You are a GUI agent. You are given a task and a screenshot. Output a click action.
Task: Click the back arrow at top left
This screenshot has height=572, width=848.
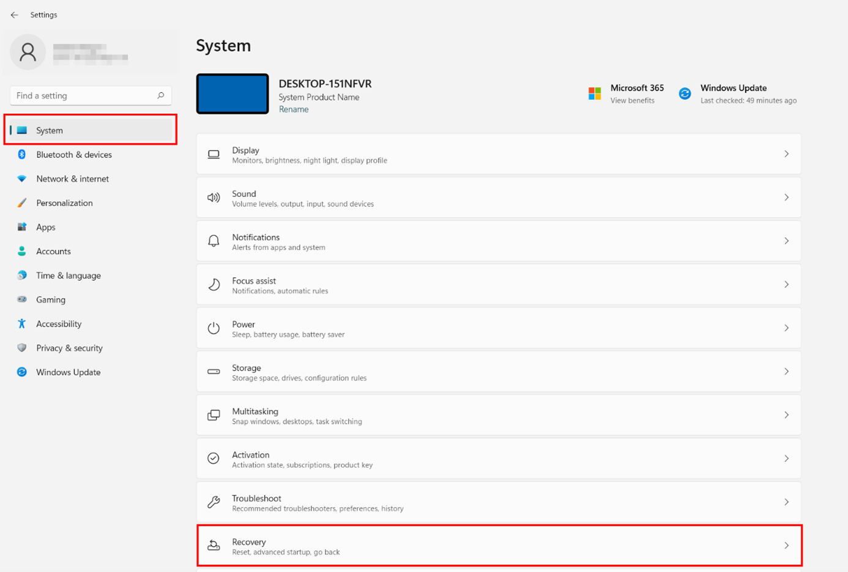click(14, 15)
